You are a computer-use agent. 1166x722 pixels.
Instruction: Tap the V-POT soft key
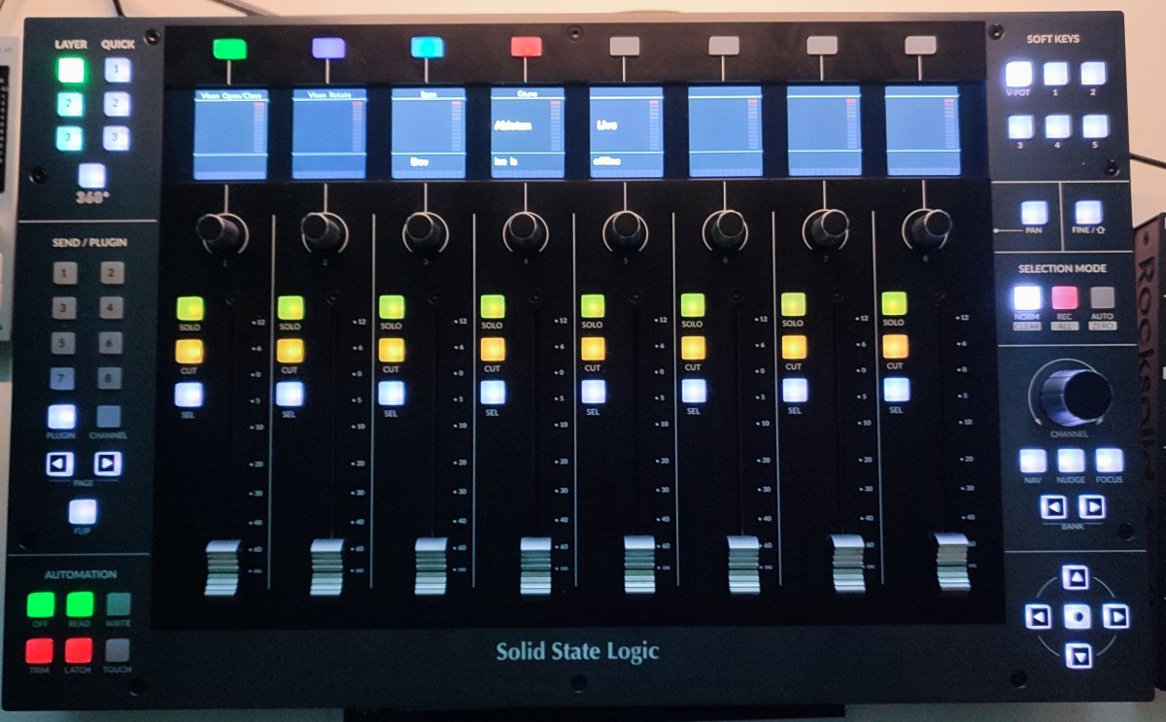(x=1018, y=74)
